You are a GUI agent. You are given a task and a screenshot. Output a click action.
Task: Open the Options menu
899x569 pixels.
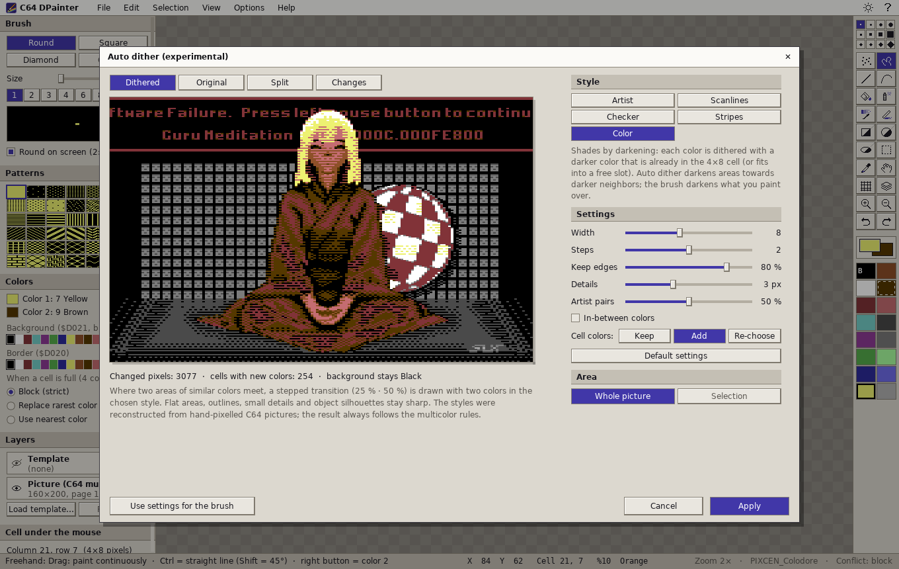point(249,8)
